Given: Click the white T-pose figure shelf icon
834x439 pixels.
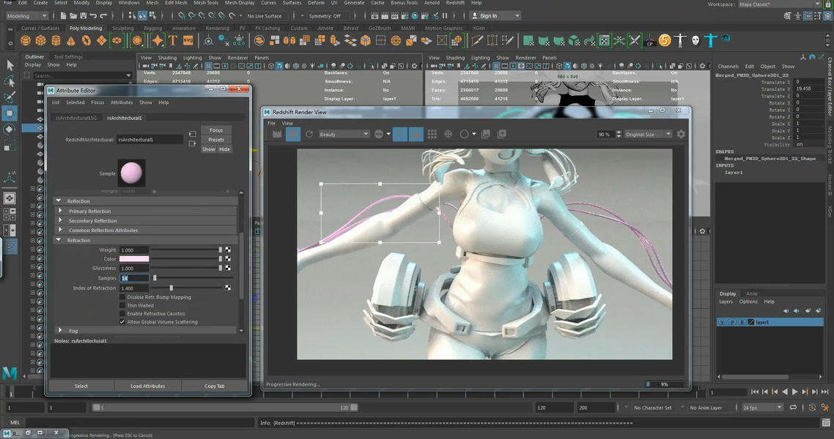Looking at the screenshot, I should (x=680, y=40).
